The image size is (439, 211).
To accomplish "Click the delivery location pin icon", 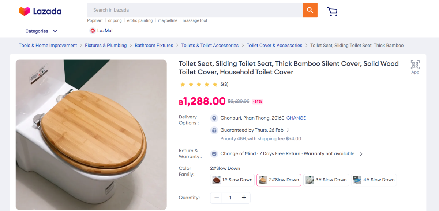I will coord(214,118).
